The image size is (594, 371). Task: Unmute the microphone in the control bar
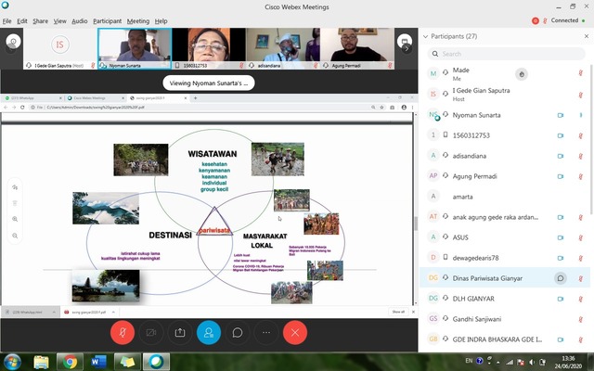pos(123,332)
